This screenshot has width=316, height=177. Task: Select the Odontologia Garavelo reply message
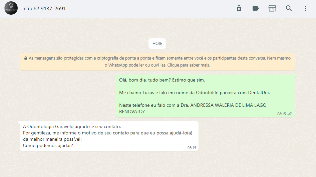coord(109,136)
